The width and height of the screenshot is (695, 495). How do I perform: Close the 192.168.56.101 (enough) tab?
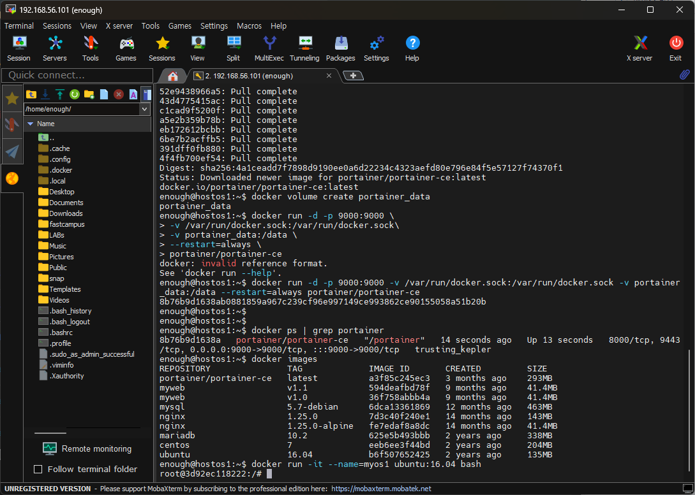(329, 76)
